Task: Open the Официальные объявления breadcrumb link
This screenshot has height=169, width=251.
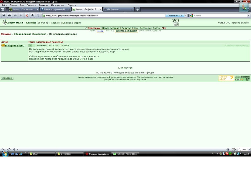Action: (30, 34)
